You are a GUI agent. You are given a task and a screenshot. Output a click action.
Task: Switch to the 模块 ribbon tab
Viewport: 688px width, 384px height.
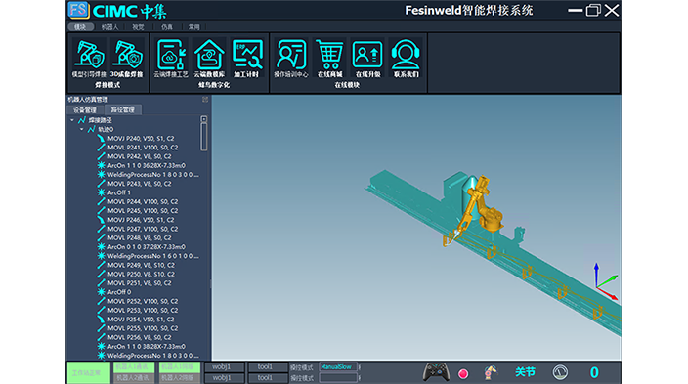coord(80,27)
